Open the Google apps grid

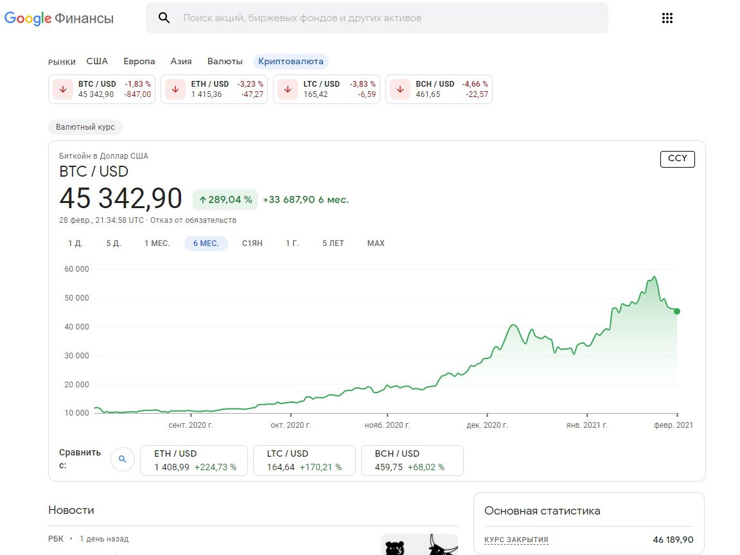click(667, 18)
